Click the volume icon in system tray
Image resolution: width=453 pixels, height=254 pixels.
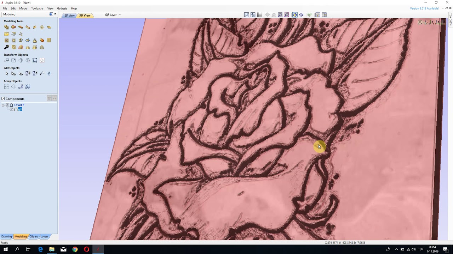(x=413, y=249)
